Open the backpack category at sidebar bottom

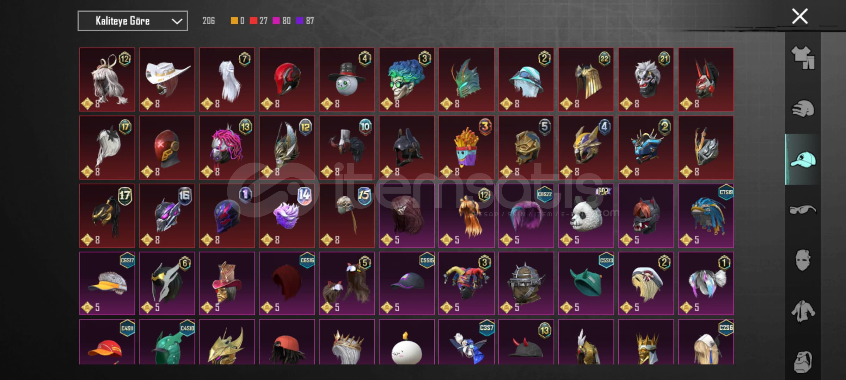[803, 361]
